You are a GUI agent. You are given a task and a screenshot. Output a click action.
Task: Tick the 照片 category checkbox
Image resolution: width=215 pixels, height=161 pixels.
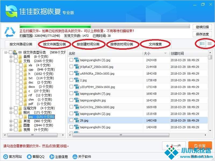point(16,112)
